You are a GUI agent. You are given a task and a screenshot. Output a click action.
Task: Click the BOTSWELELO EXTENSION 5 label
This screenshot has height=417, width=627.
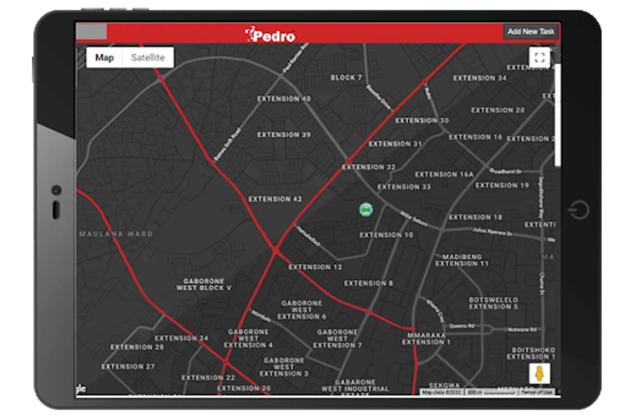click(493, 303)
